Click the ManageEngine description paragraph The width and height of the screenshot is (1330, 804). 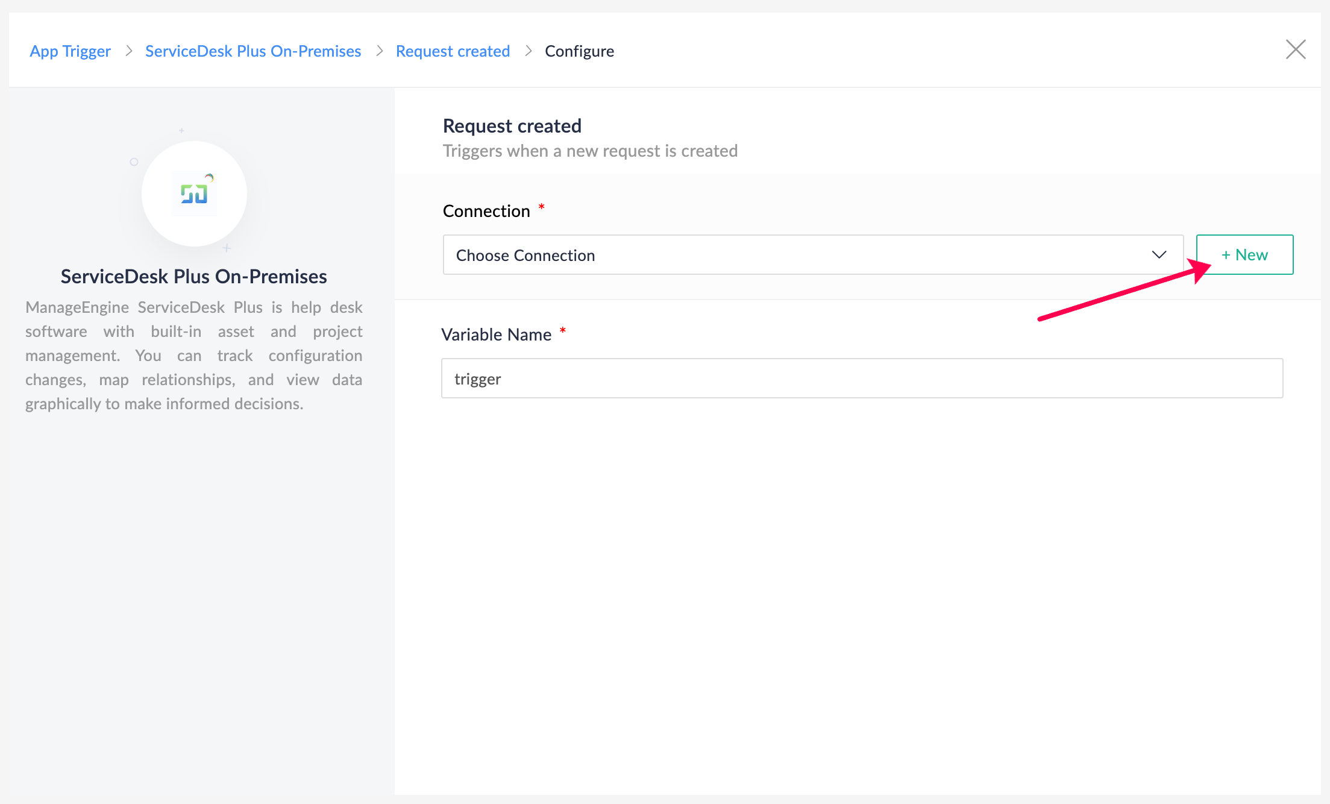click(193, 356)
